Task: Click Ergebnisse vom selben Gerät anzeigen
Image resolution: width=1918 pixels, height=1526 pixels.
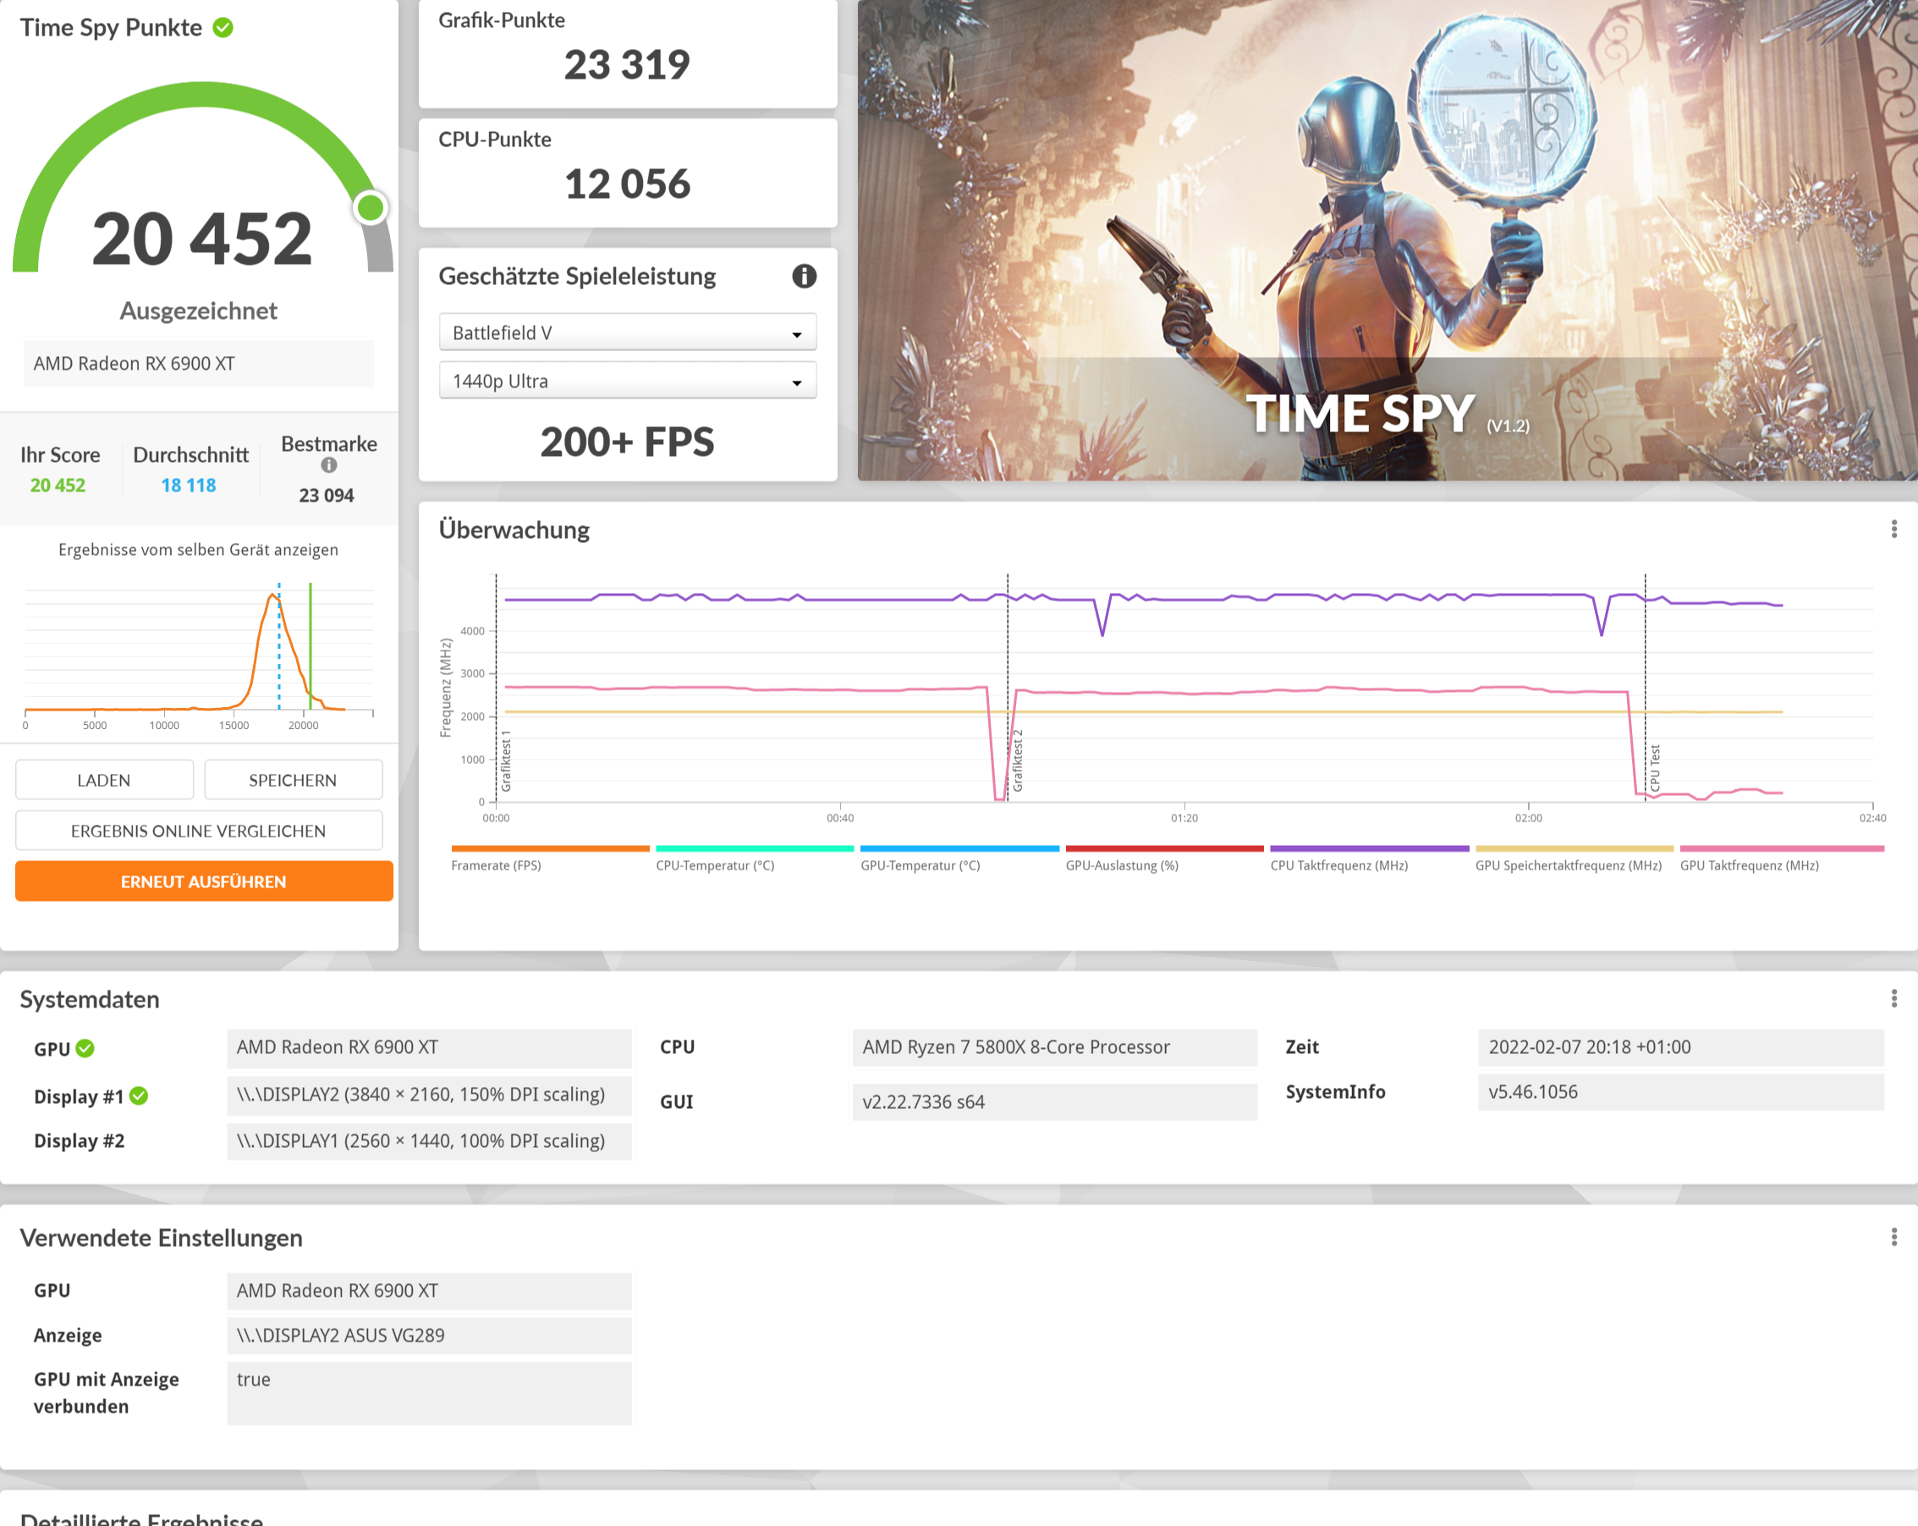Action: pos(198,550)
